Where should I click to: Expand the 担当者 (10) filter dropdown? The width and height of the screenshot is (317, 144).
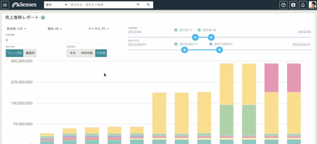tap(16, 29)
